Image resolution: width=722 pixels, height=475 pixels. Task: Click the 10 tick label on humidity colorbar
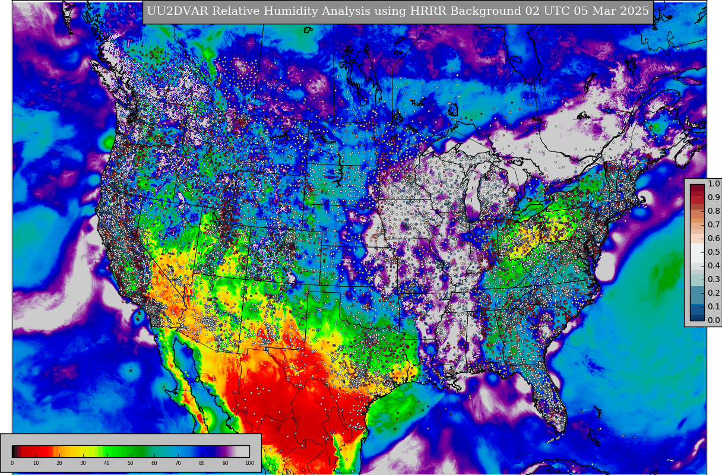pos(36,463)
